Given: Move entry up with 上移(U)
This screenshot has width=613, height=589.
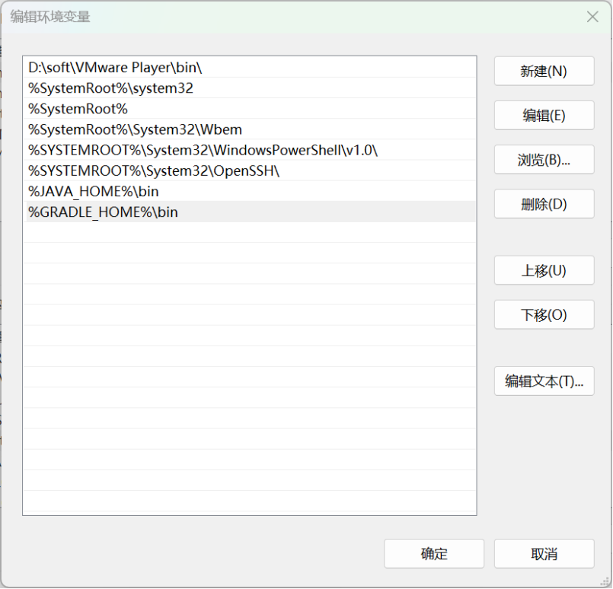Looking at the screenshot, I should (x=544, y=270).
